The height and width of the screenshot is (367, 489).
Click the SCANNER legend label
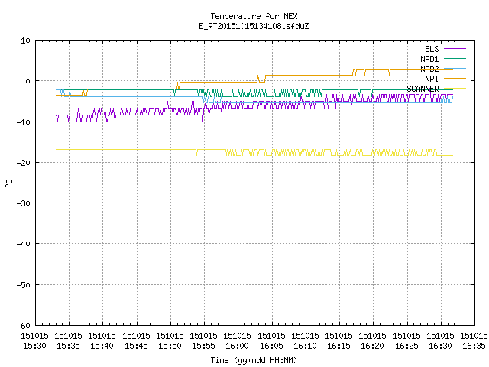(423, 89)
